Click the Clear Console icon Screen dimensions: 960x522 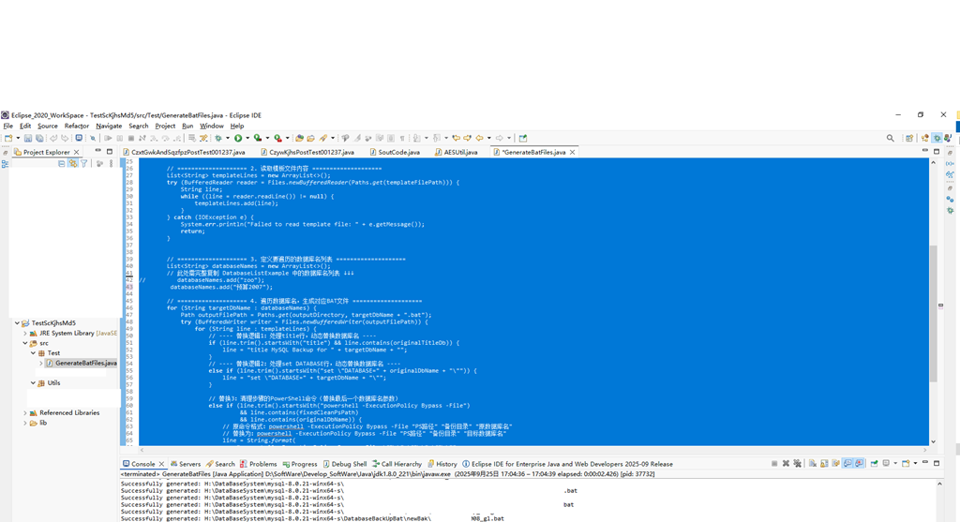pos(813,463)
